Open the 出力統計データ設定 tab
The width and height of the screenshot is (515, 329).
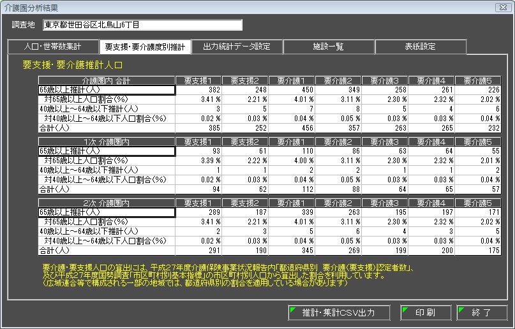(x=237, y=47)
